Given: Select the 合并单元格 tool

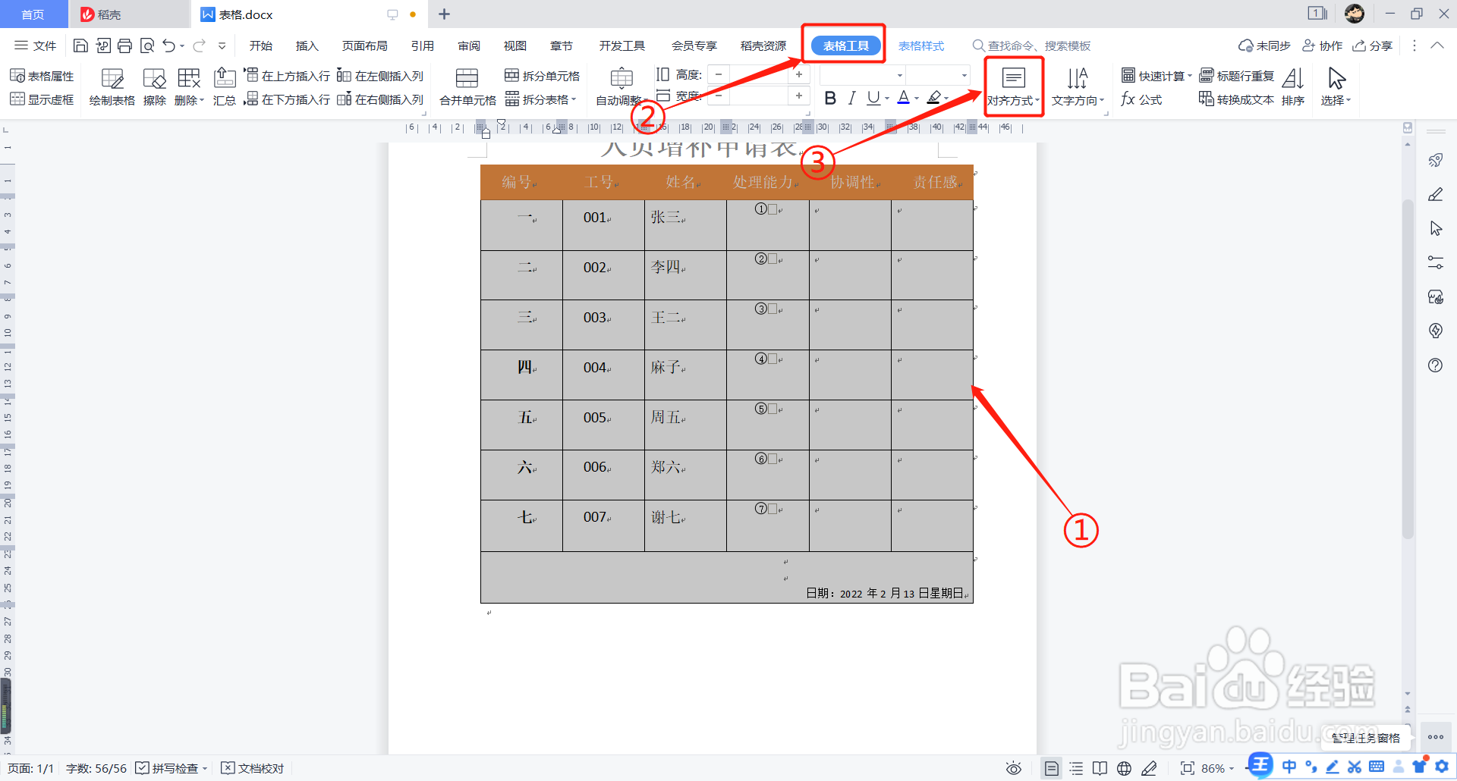Looking at the screenshot, I should tap(466, 86).
